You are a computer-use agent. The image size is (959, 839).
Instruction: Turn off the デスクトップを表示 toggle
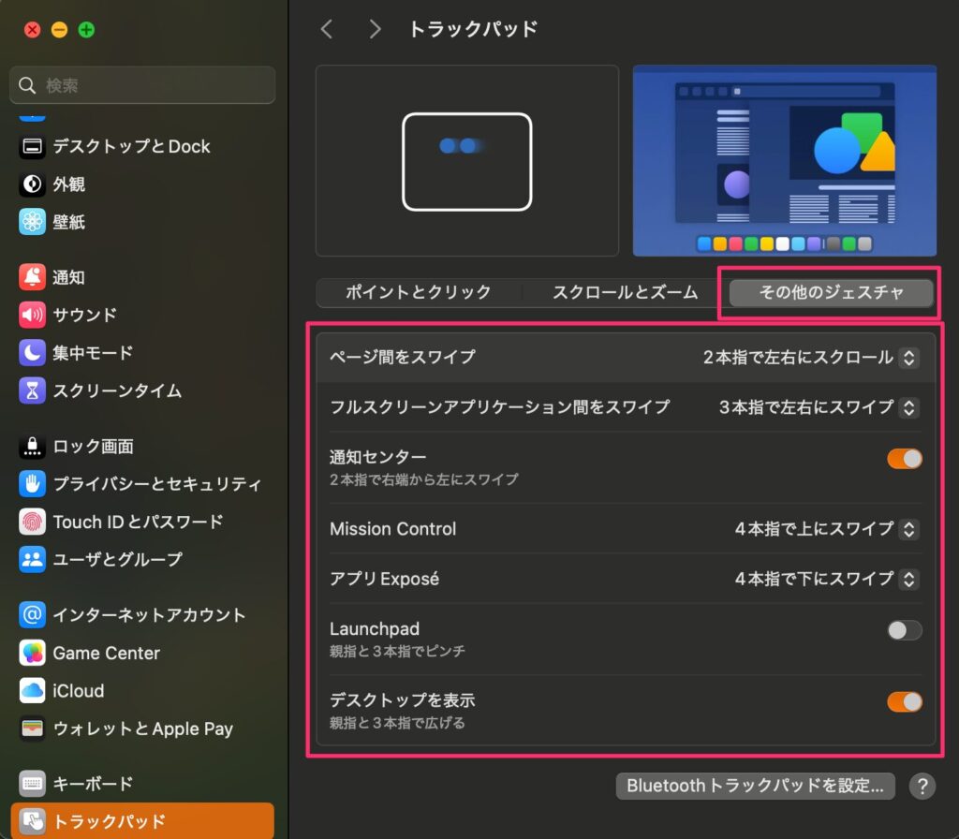[x=904, y=701]
